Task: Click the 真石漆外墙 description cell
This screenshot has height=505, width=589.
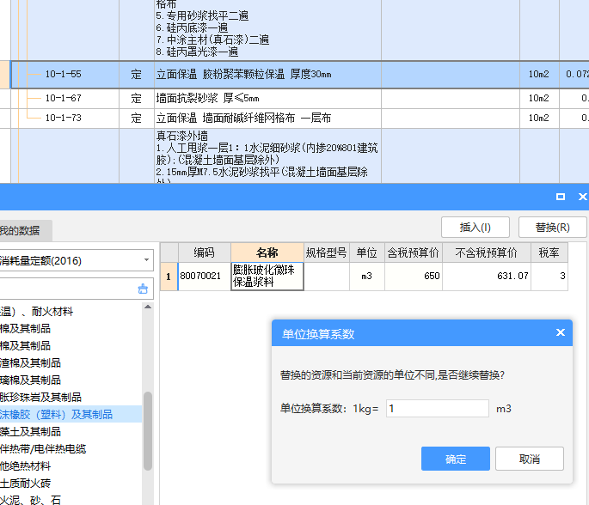Action: click(x=267, y=156)
